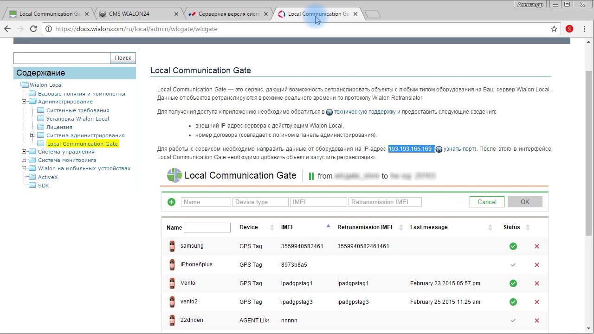Viewport: 594px width, 334px height.
Task: Click the OK button
Action: [x=525, y=202]
